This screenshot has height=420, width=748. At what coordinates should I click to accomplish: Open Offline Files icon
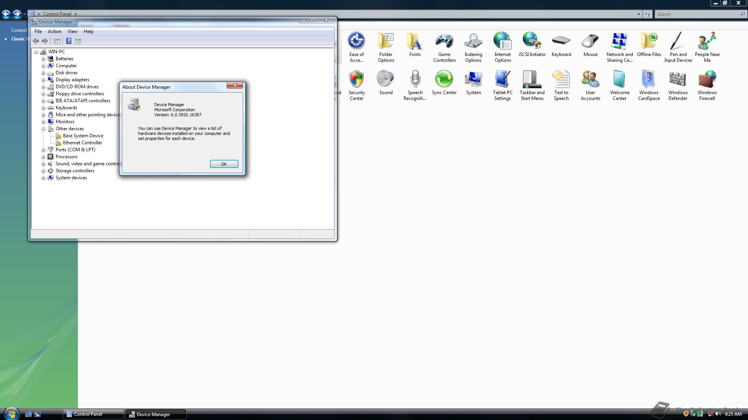point(649,44)
